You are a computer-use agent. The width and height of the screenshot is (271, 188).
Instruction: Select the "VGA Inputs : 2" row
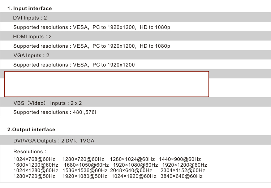click(x=31, y=55)
